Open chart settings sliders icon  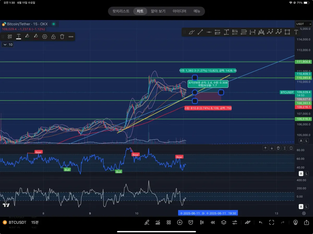tap(235, 222)
